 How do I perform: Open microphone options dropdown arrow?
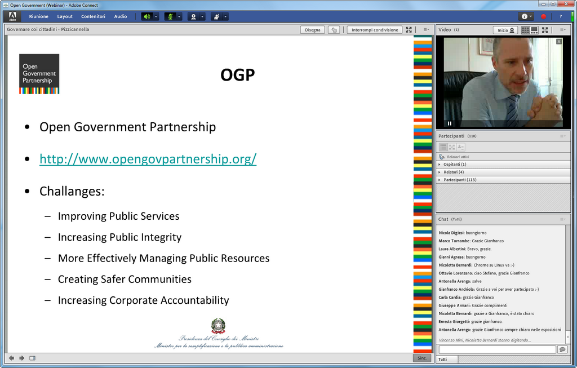click(x=179, y=16)
